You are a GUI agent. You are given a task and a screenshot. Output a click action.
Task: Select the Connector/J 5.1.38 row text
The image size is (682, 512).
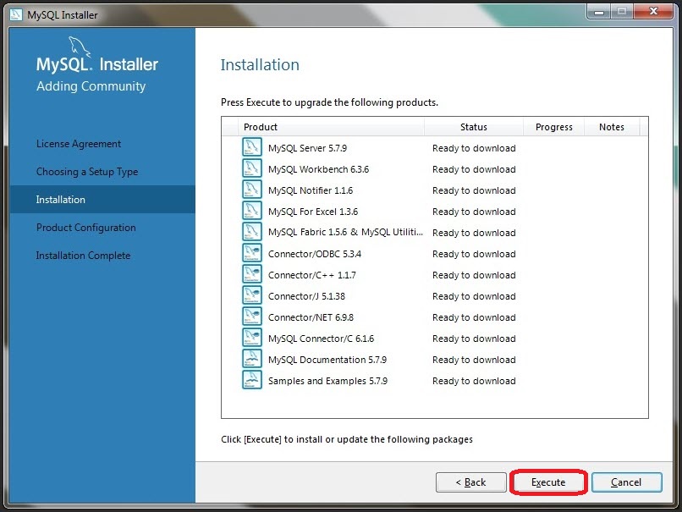[x=306, y=296]
